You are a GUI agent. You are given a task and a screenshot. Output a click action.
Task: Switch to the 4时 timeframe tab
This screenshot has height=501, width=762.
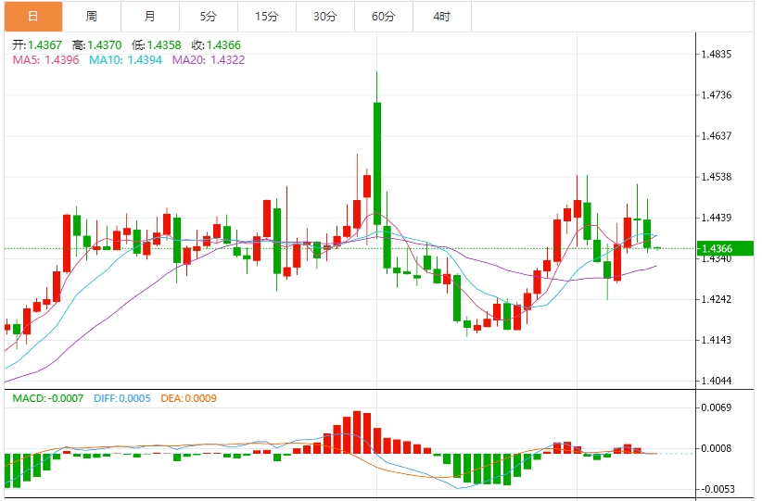pyautogui.click(x=442, y=17)
